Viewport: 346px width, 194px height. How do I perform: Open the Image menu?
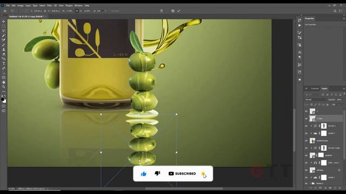pyautogui.click(x=21, y=5)
